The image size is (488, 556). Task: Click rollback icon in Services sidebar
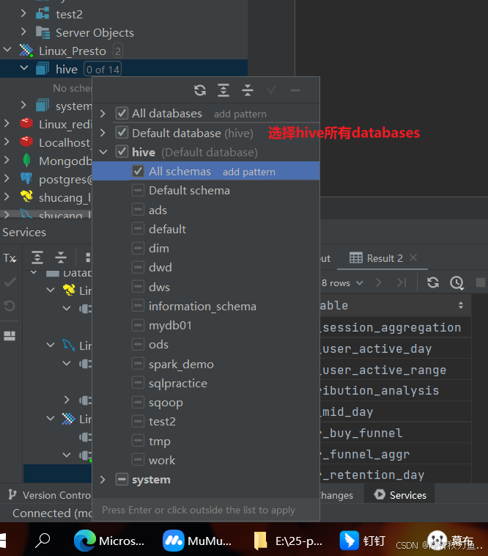10,306
